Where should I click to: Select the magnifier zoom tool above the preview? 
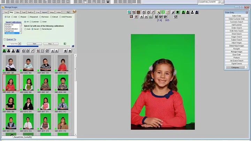click(129, 12)
